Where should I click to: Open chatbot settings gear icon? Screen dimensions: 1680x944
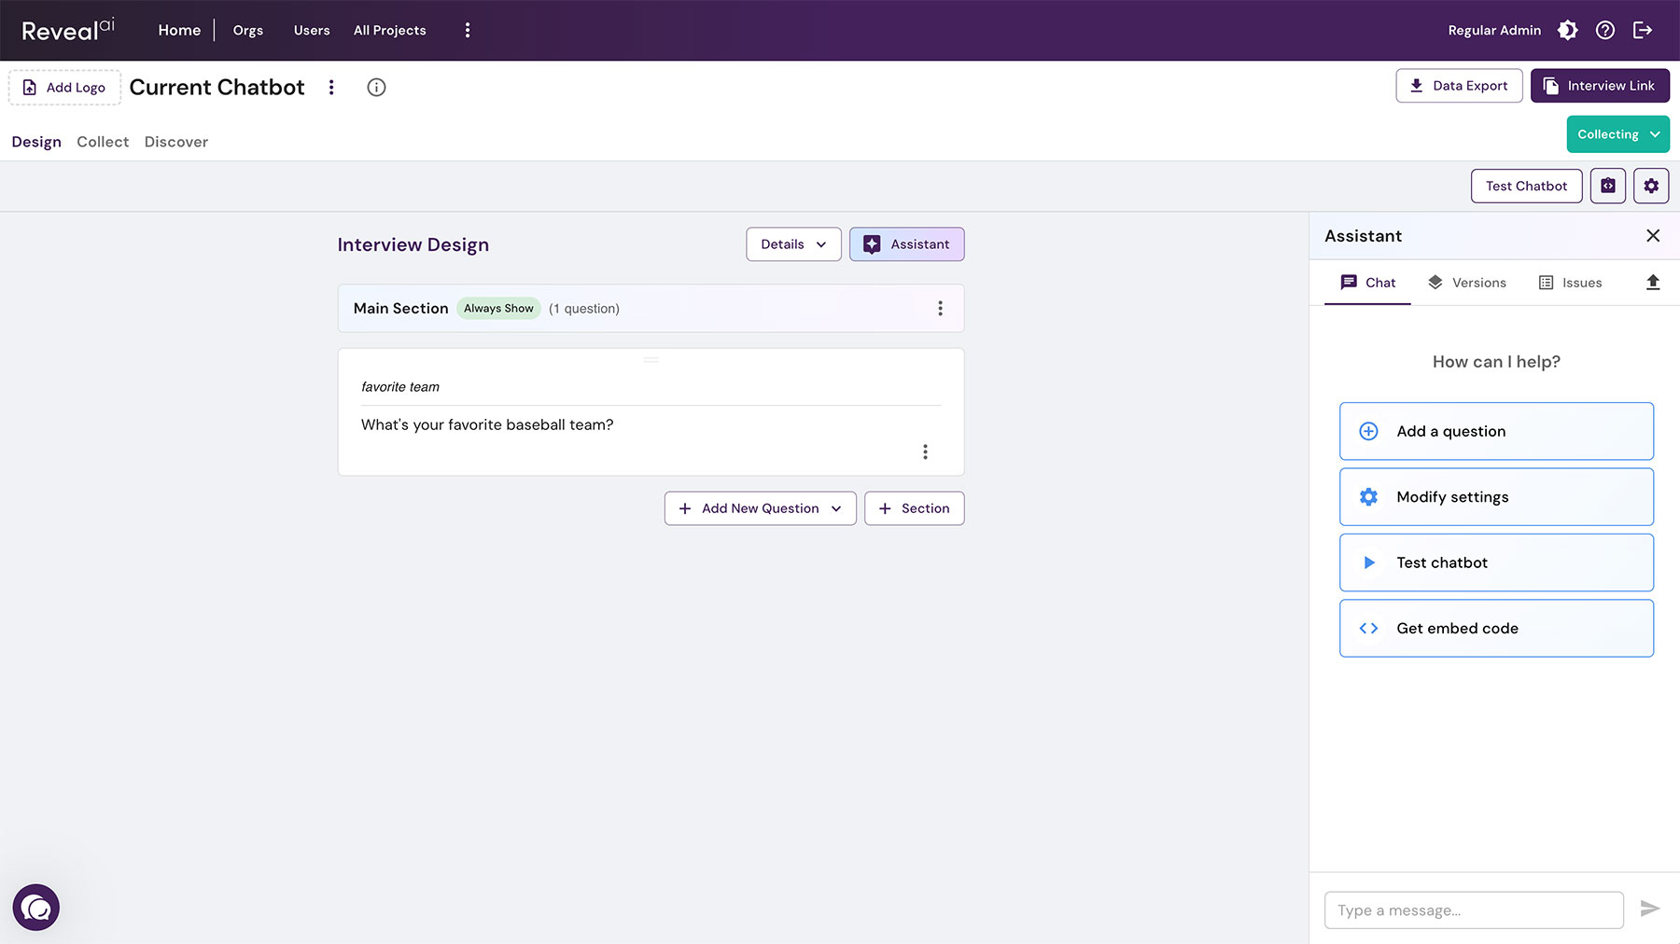click(1650, 186)
